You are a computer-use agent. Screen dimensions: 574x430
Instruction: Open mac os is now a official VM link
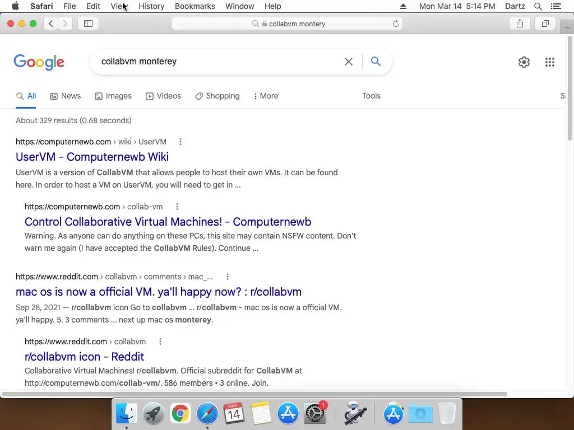tap(159, 291)
